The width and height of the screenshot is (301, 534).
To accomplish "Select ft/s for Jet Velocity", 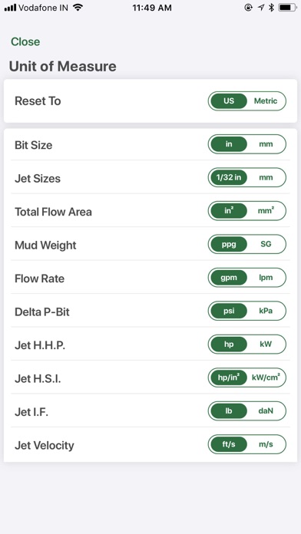I will coord(229,444).
